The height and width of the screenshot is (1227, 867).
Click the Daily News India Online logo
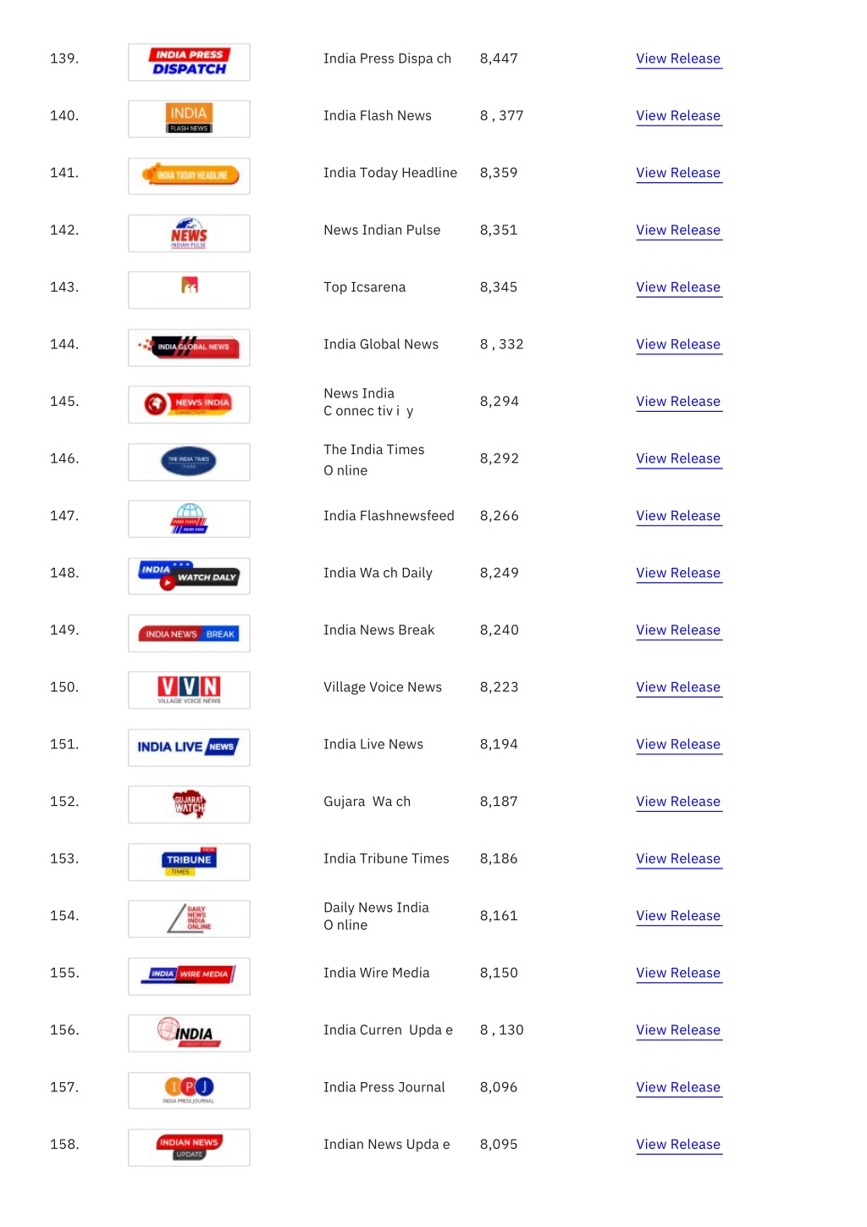189,919
